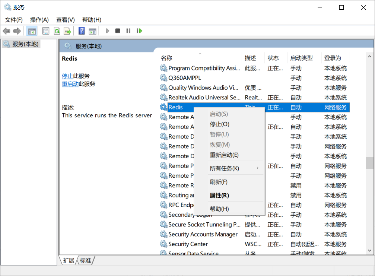Open the Help toolbar icon
375x276 pixels.
[x=82, y=31]
